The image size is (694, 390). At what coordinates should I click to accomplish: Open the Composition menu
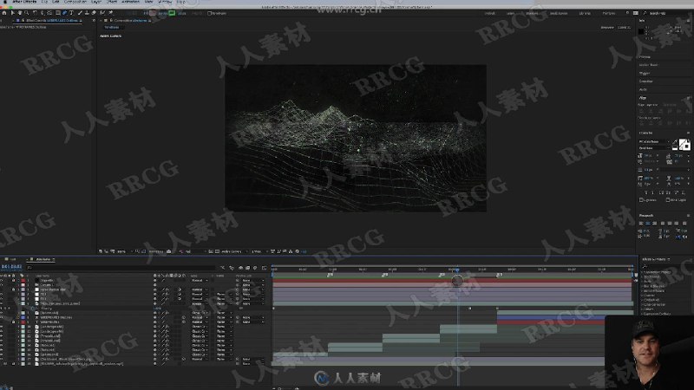pos(75,2)
